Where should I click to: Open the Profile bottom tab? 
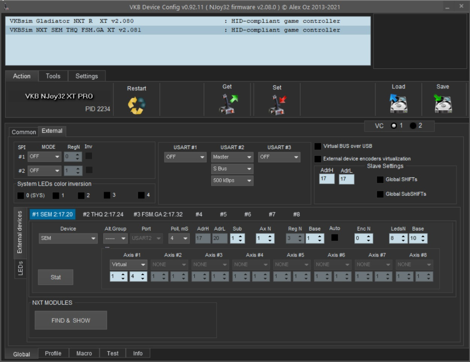click(53, 353)
